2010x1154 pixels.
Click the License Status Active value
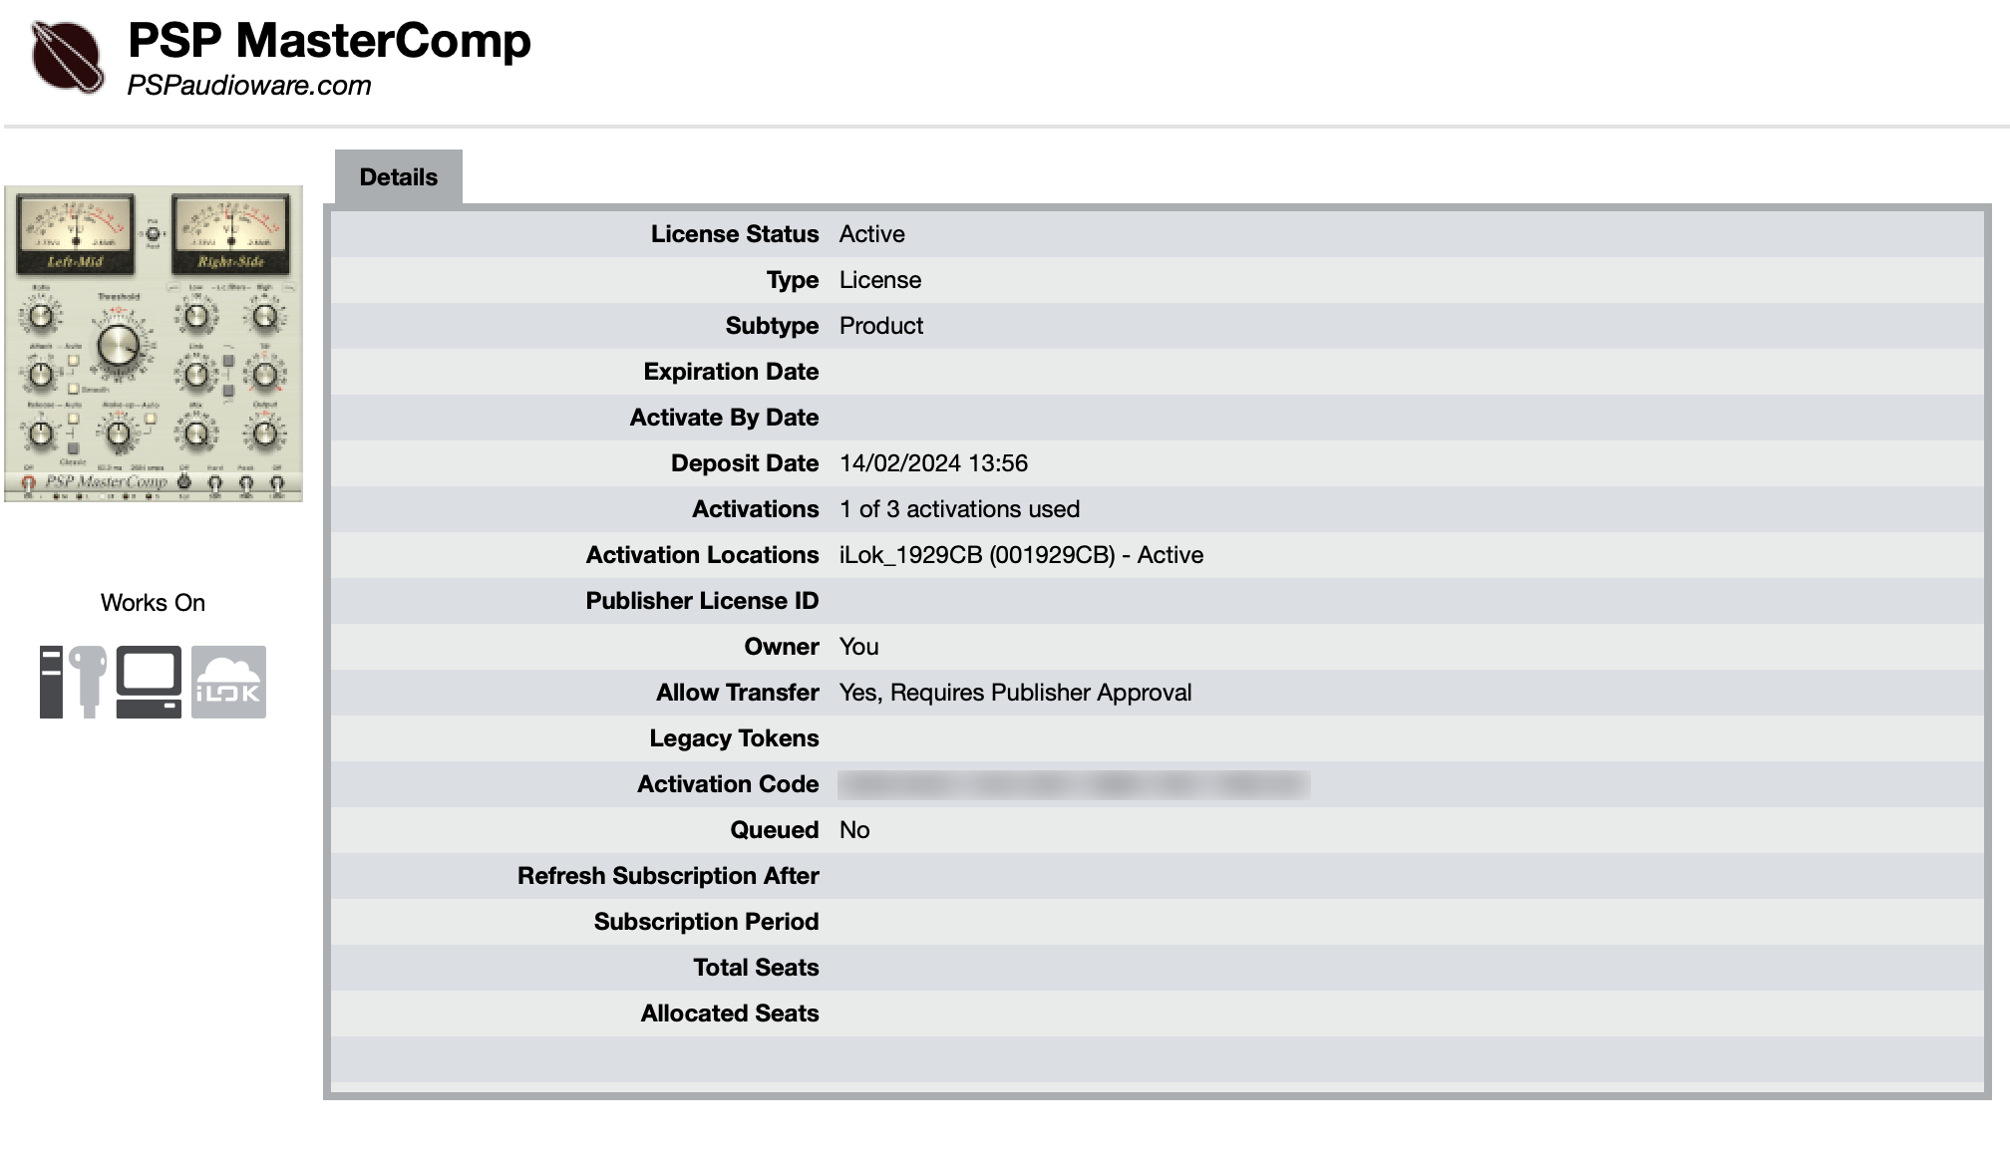(x=872, y=234)
